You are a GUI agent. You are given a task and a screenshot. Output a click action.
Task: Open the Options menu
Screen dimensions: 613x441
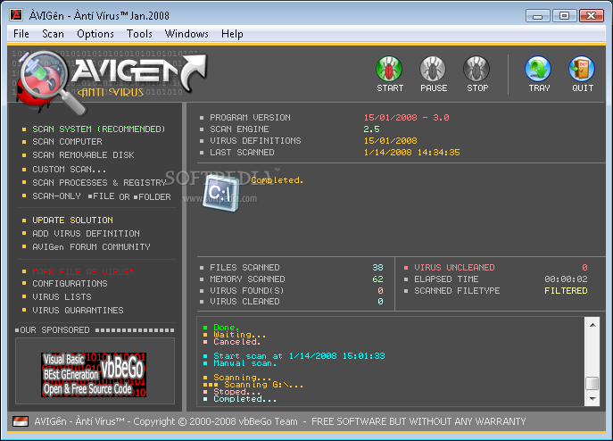(x=95, y=34)
